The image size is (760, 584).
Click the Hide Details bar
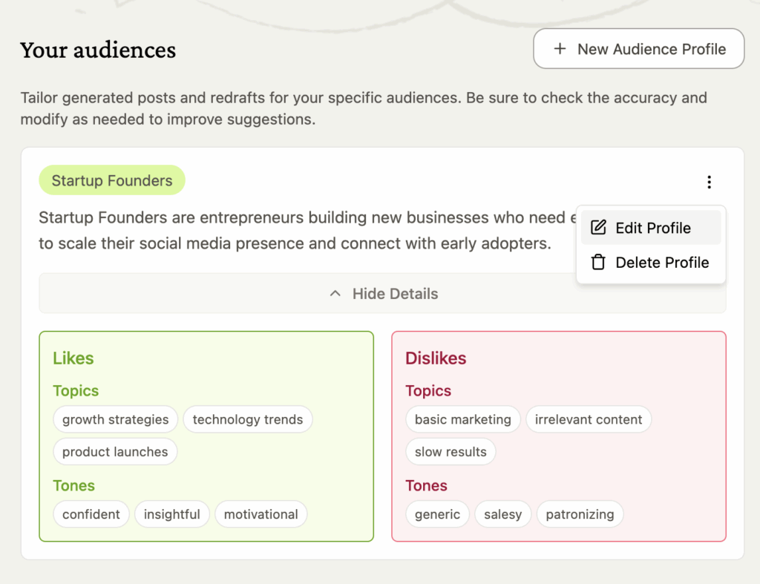[382, 294]
